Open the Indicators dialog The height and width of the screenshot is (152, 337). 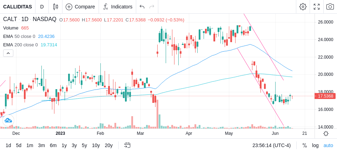click(118, 7)
